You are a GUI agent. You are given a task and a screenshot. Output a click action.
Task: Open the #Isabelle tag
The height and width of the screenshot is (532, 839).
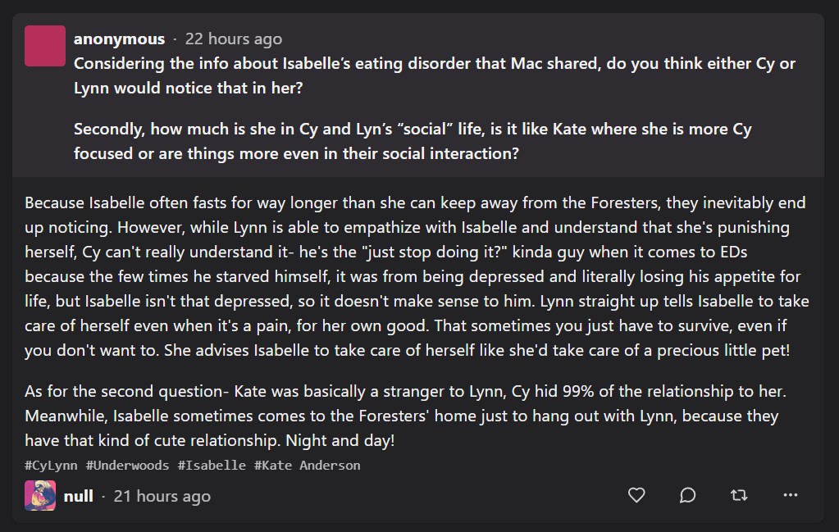pos(212,465)
